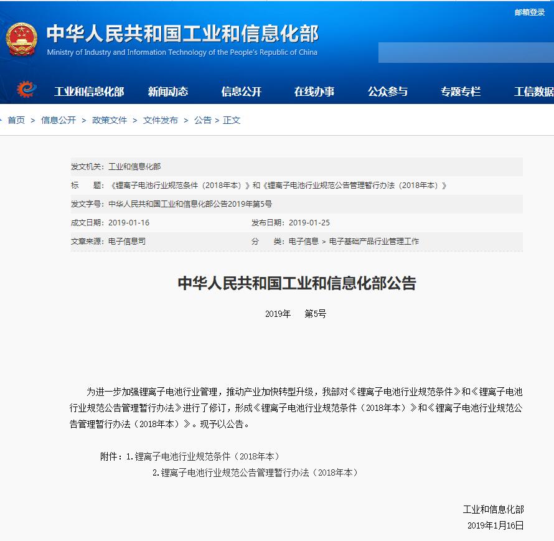
Task: Click the 电子基础产品行业管理工作 category text
Action: [x=374, y=242]
